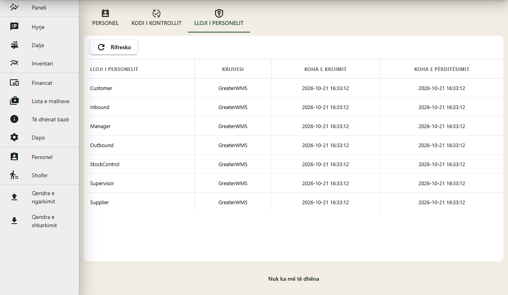Open the Inventari chart icon
Viewport: 508px width, 295px height.
click(14, 63)
